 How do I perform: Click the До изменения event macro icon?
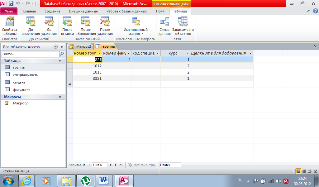click(31, 26)
